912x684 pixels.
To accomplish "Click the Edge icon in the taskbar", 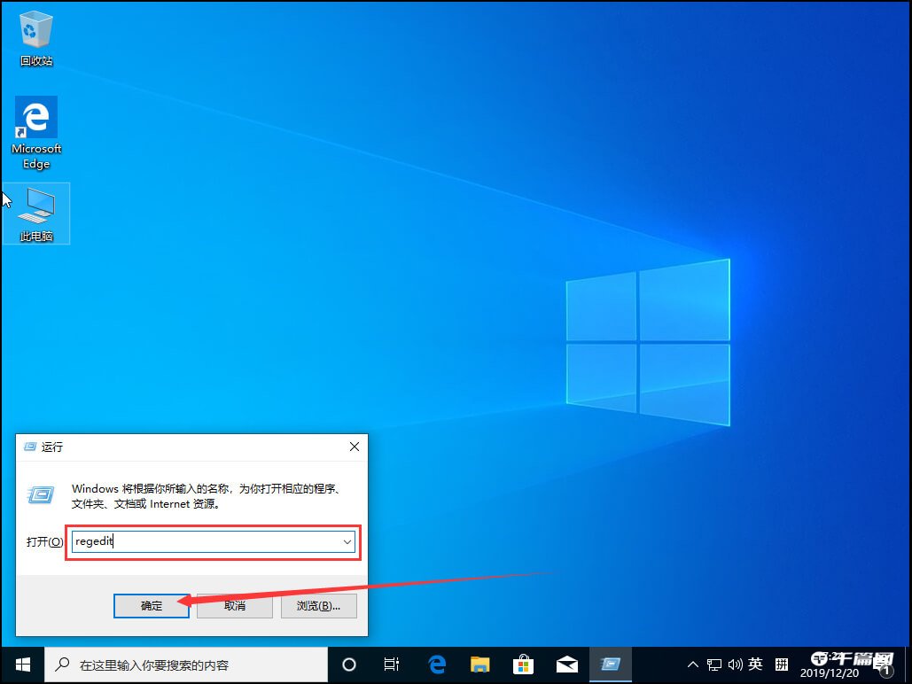I will point(436,664).
